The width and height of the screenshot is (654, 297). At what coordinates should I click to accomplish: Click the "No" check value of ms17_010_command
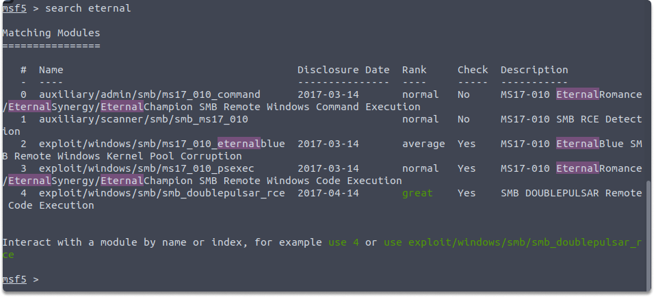tap(464, 94)
